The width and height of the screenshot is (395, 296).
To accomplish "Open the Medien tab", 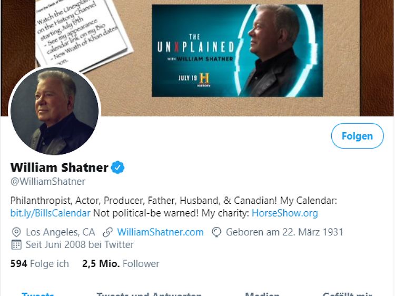I will 262,294.
